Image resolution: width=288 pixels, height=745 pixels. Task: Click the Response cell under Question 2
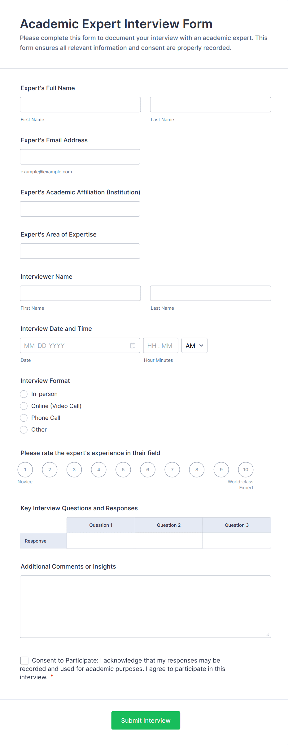(168, 541)
